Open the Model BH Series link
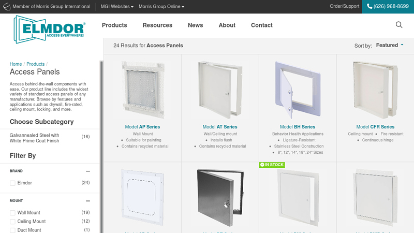The height and width of the screenshot is (233, 414). [298, 127]
